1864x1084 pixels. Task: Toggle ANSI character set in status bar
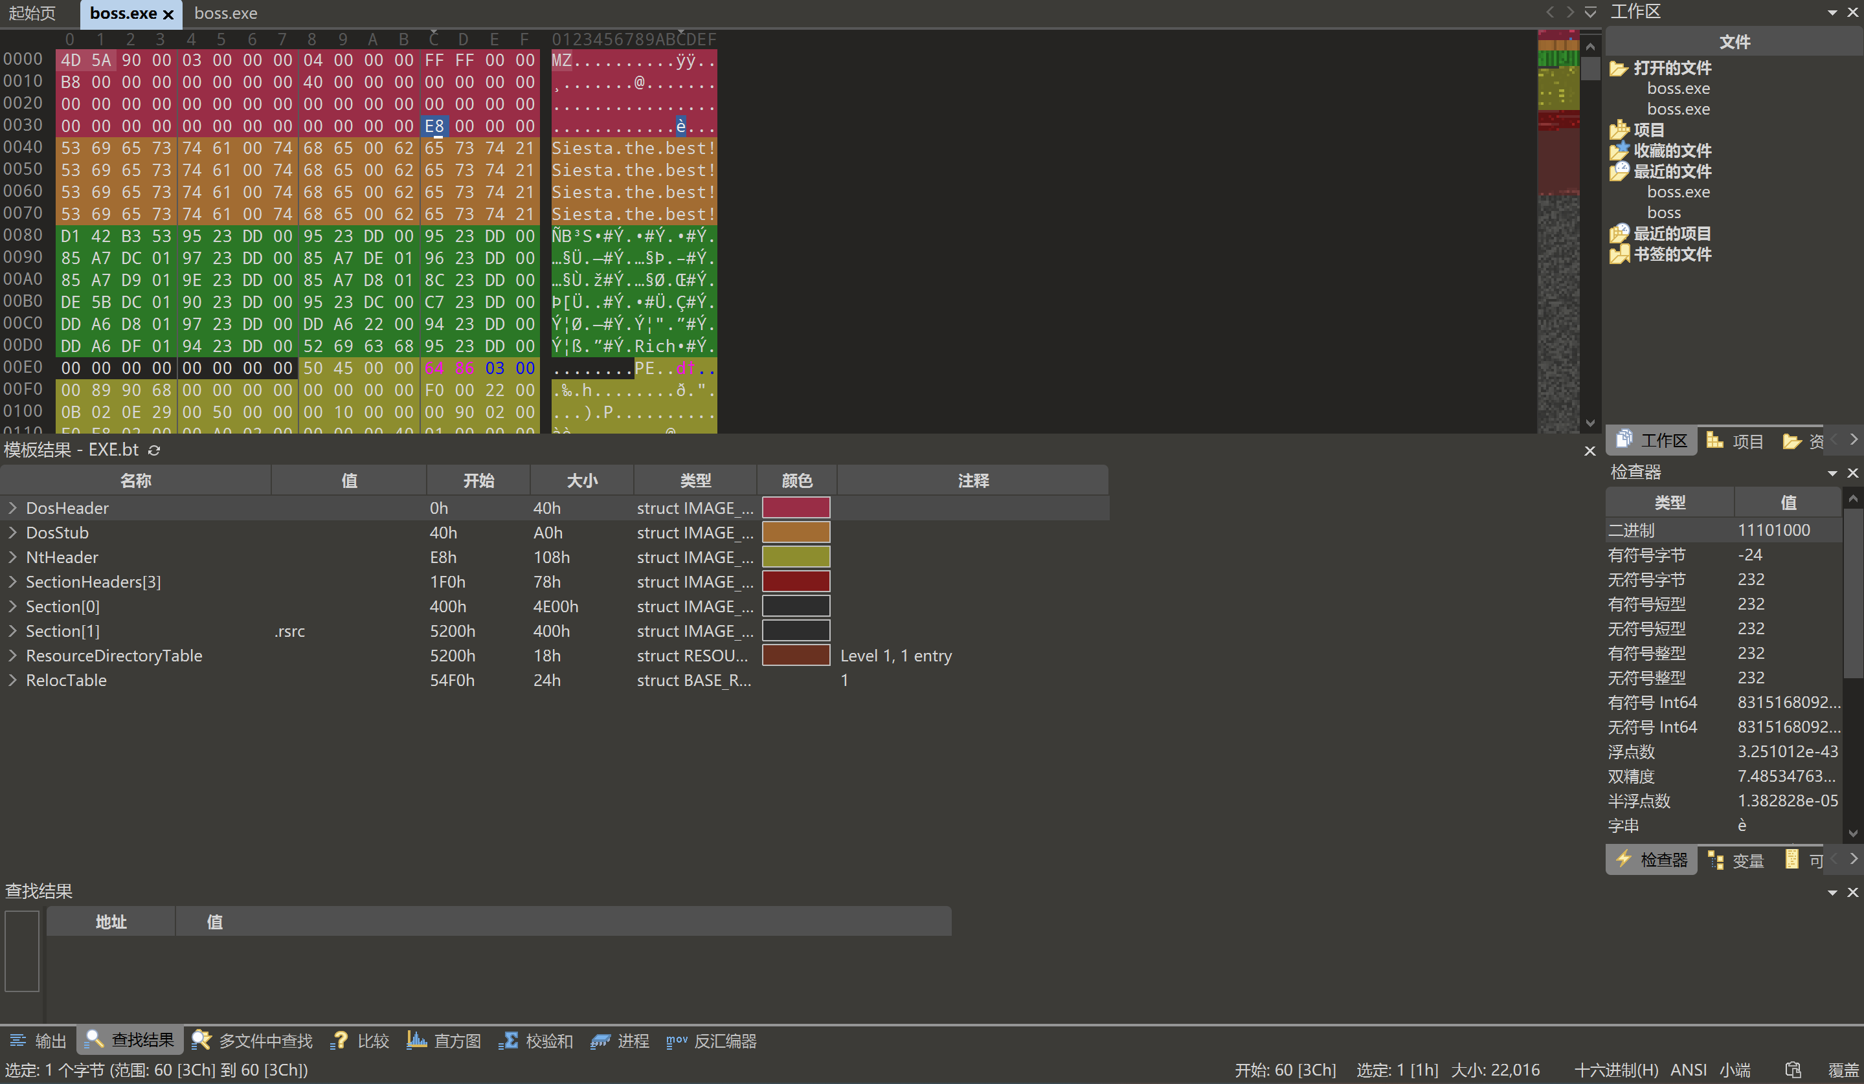1689,1070
